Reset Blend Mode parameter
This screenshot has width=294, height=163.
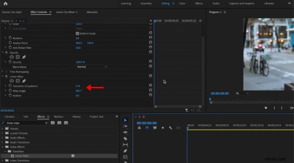[x=150, y=66]
